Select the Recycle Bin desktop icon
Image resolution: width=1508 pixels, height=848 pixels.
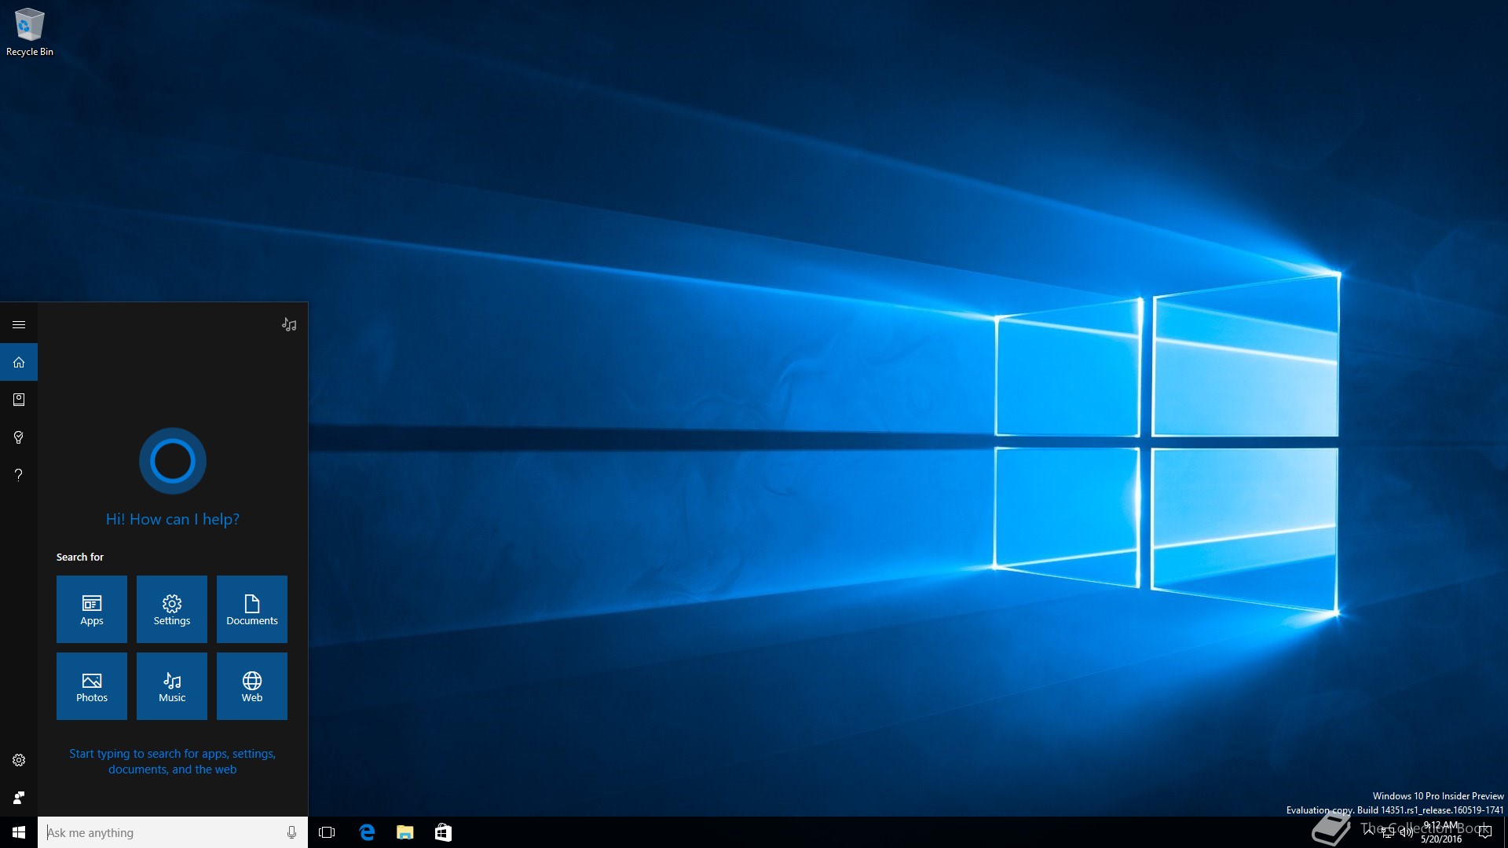(30, 32)
